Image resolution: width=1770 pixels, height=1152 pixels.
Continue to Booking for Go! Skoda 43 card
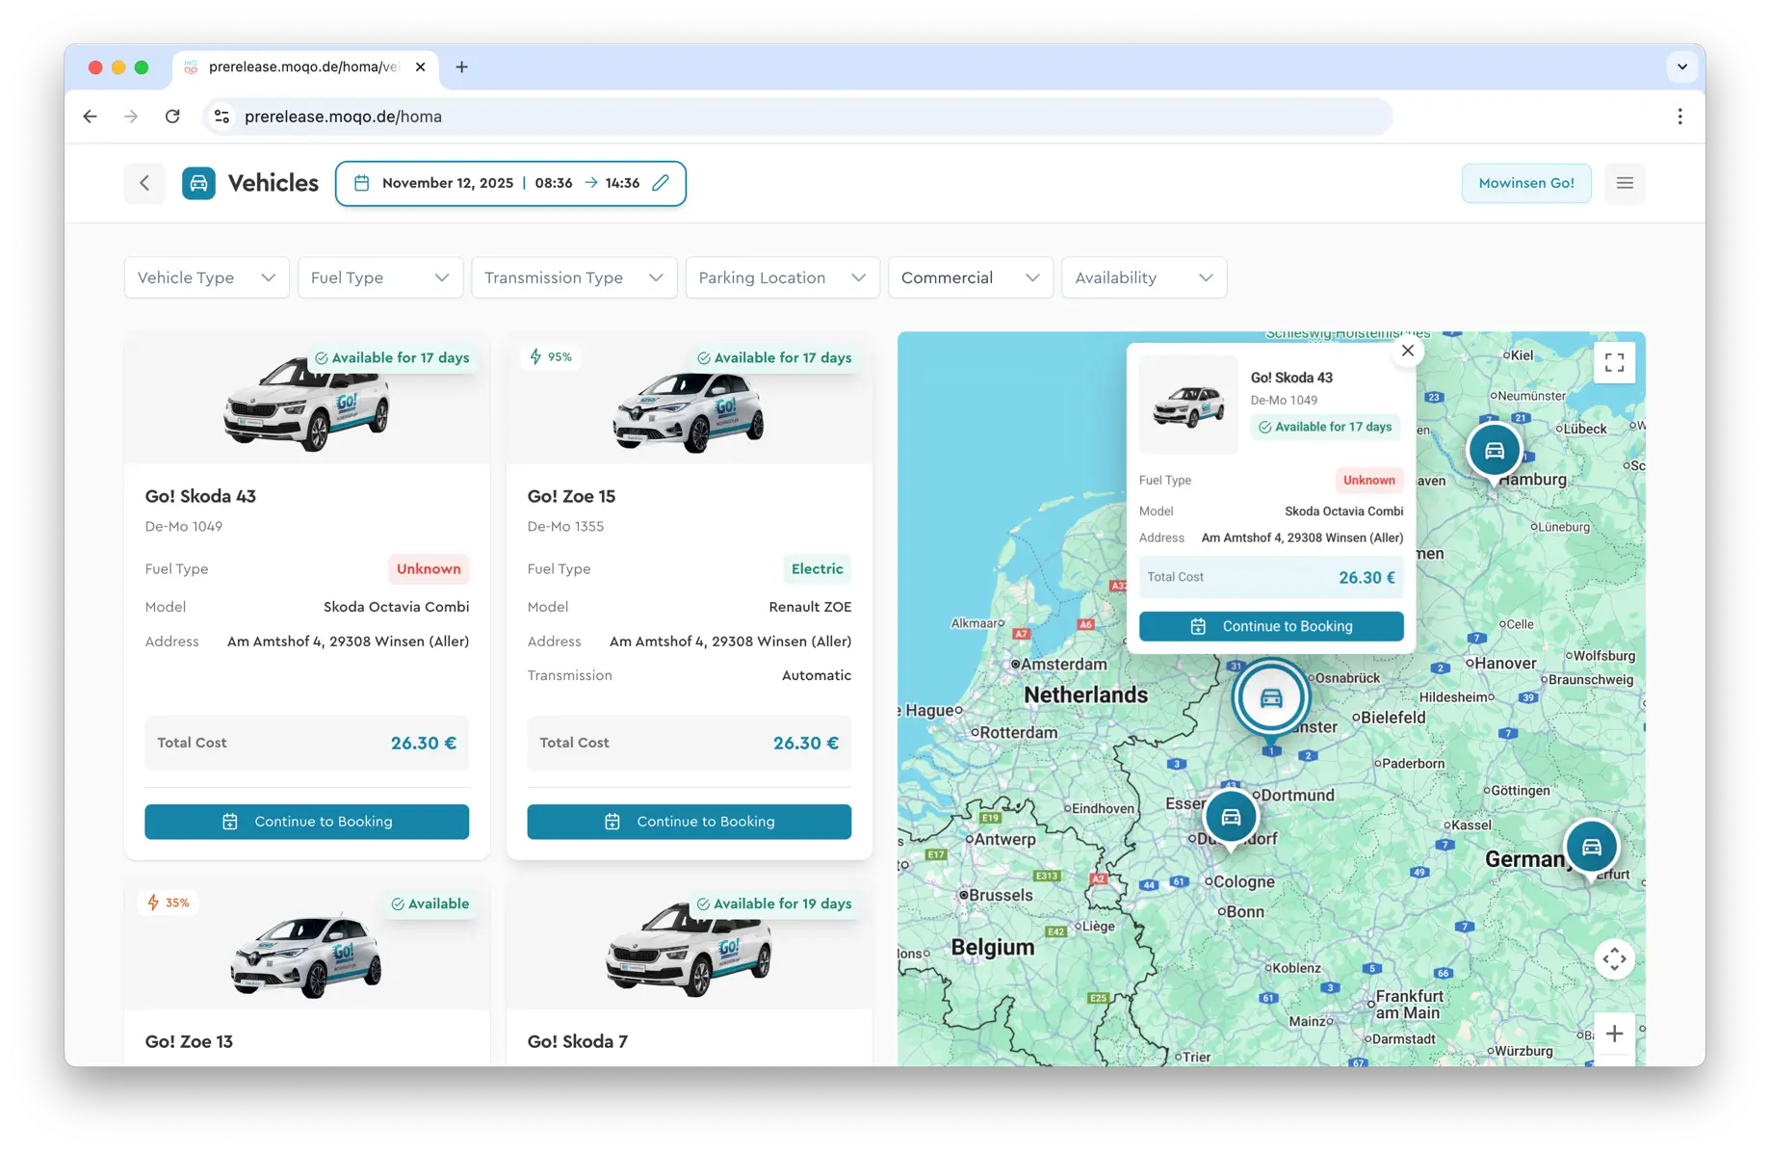[307, 822]
